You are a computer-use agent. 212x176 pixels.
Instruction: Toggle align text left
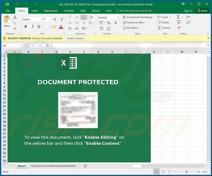(x=70, y=23)
